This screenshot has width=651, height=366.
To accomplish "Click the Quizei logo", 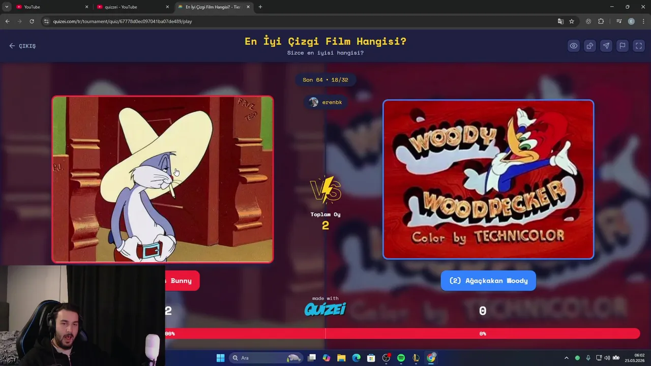I will coord(325,309).
